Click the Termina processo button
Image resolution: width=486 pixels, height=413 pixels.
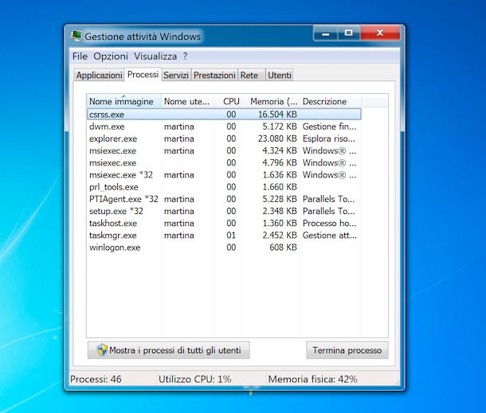pyautogui.click(x=347, y=350)
